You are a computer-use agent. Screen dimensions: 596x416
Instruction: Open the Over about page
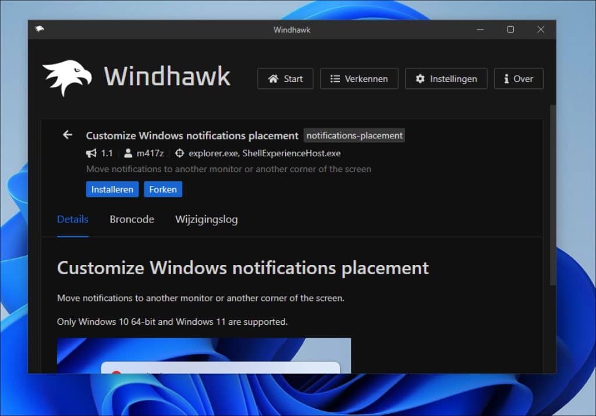point(519,78)
